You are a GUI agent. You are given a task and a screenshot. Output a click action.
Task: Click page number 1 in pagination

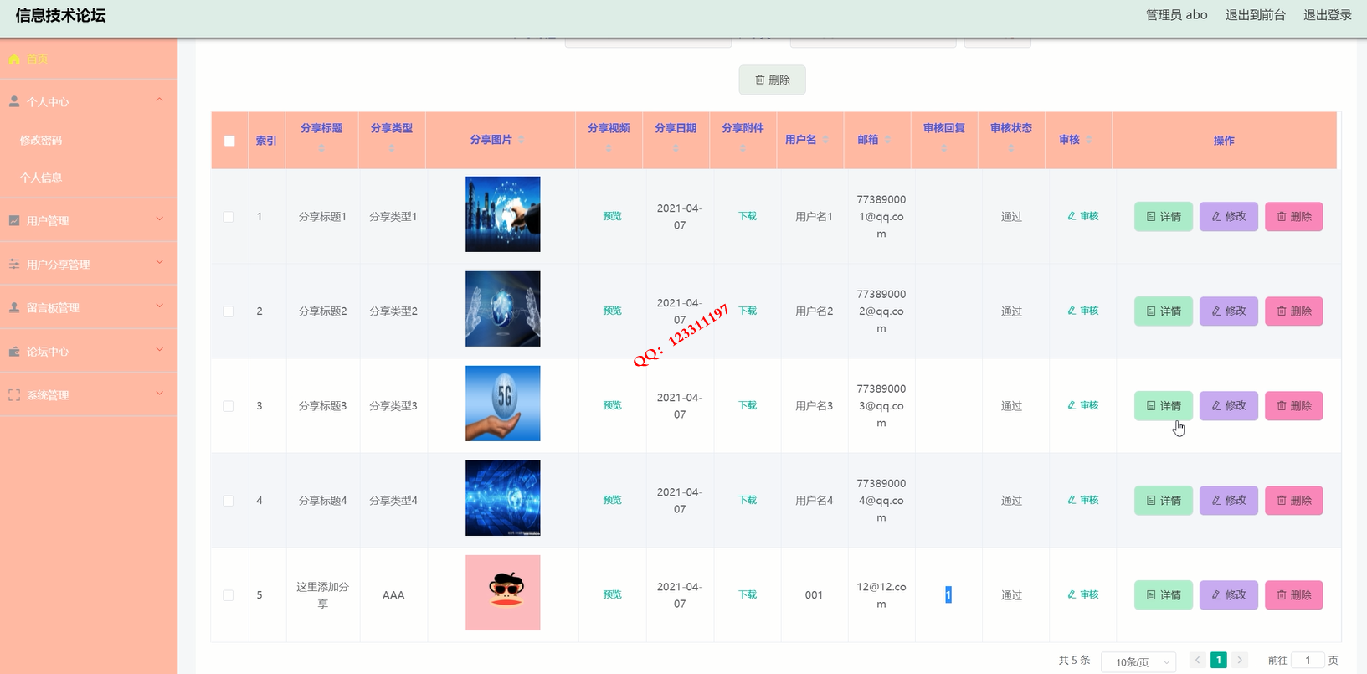(x=1219, y=660)
